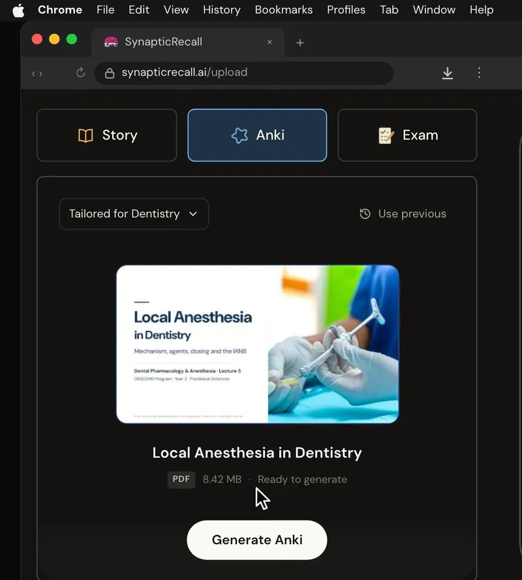Open Chrome downloads

tap(447, 73)
